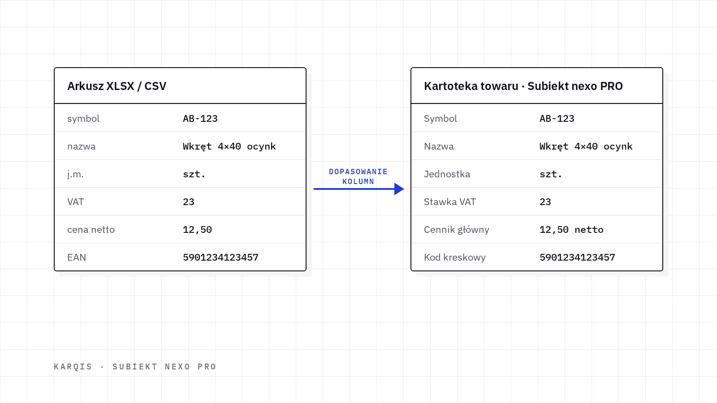Click capitalized "Symbol" label in Kartoteka towaru
Image resolution: width=717 pixels, height=403 pixels.
(x=441, y=119)
